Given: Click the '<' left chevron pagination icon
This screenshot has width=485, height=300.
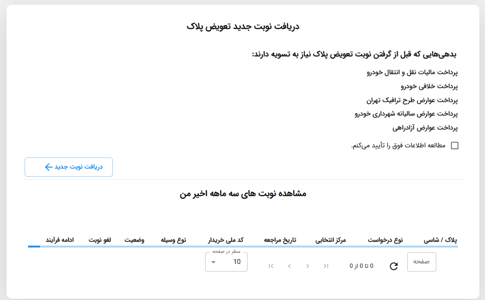Looking at the screenshot, I should point(289,266).
